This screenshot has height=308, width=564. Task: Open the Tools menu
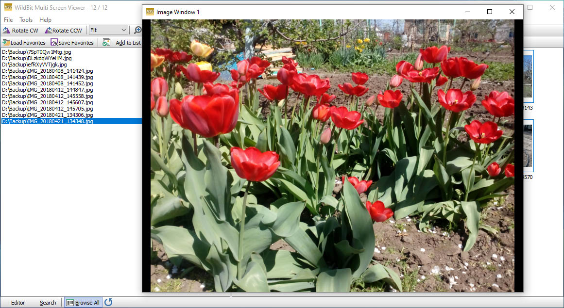click(26, 20)
